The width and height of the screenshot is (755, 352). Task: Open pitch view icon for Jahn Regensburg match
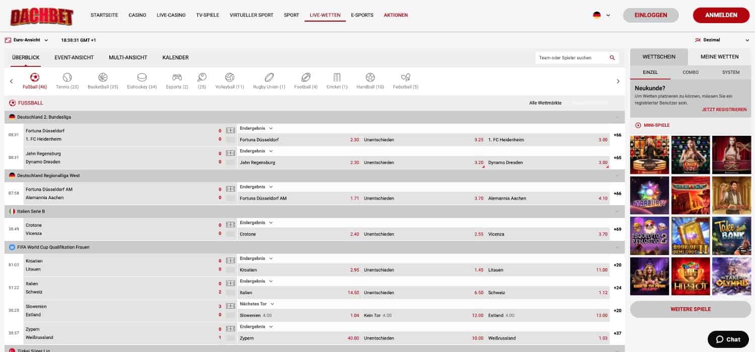(x=231, y=153)
